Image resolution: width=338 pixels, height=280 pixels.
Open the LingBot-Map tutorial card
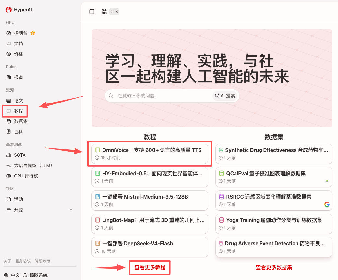tap(150, 224)
